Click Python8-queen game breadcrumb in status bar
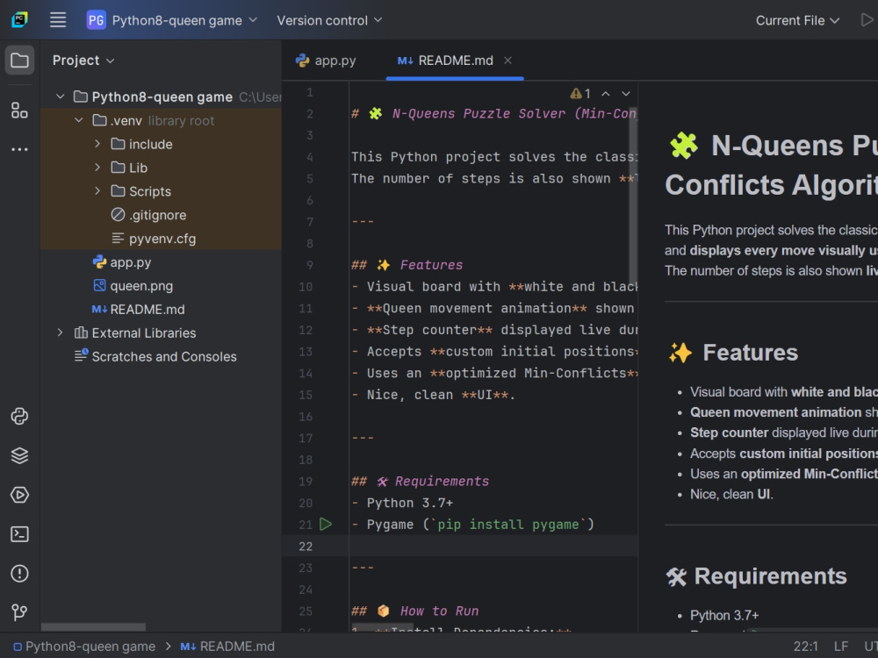878x658 pixels. pos(84,647)
